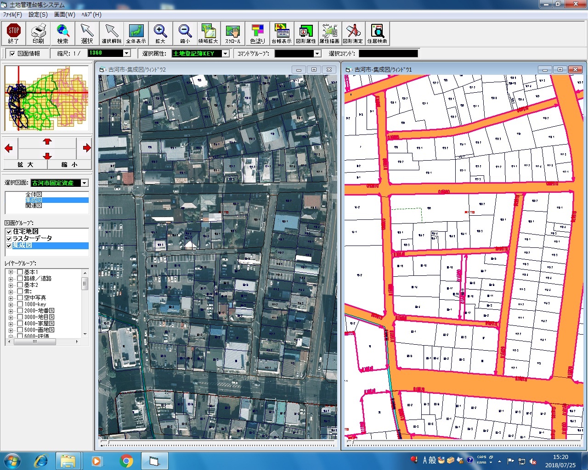The height and width of the screenshot is (470, 588).
Task: Select 全体図 in the drawing list
Action: click(x=34, y=195)
